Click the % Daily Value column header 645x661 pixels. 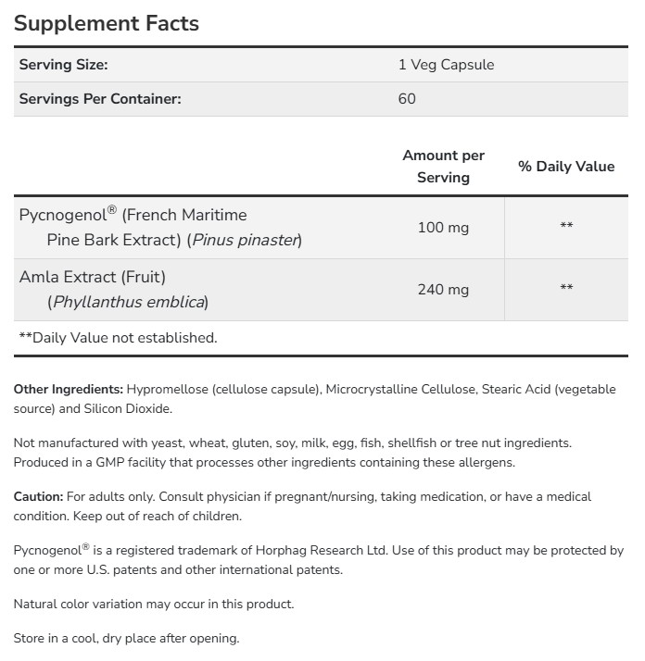tap(566, 167)
